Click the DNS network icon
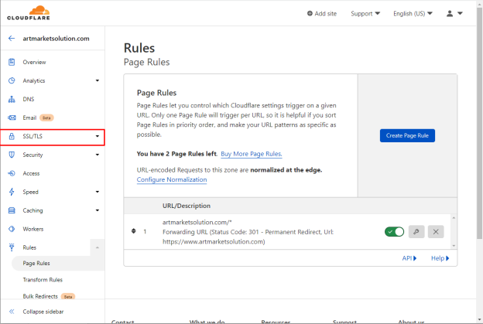The height and width of the screenshot is (324, 483). click(x=12, y=99)
